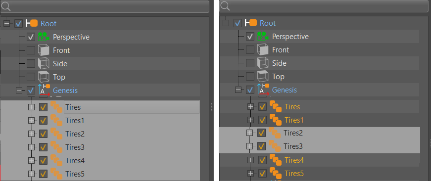This screenshot has height=181, width=431.
Task: Click the Tires2 group icon in left panel
Action: (x=56, y=134)
